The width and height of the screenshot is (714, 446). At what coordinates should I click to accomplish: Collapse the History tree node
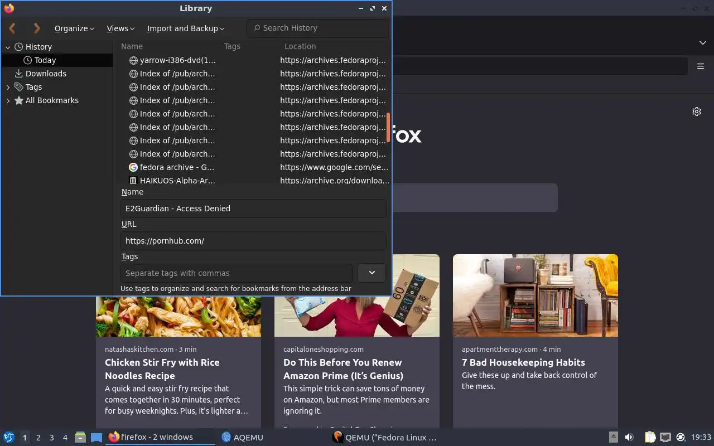[x=8, y=47]
